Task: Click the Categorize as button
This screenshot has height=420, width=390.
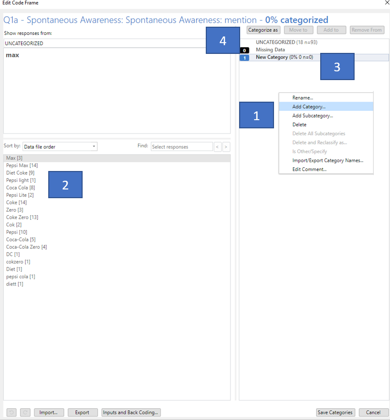Action: coord(263,30)
